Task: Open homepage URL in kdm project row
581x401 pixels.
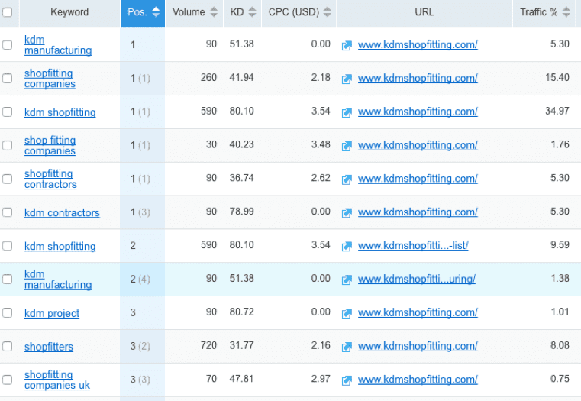Action: click(x=418, y=313)
